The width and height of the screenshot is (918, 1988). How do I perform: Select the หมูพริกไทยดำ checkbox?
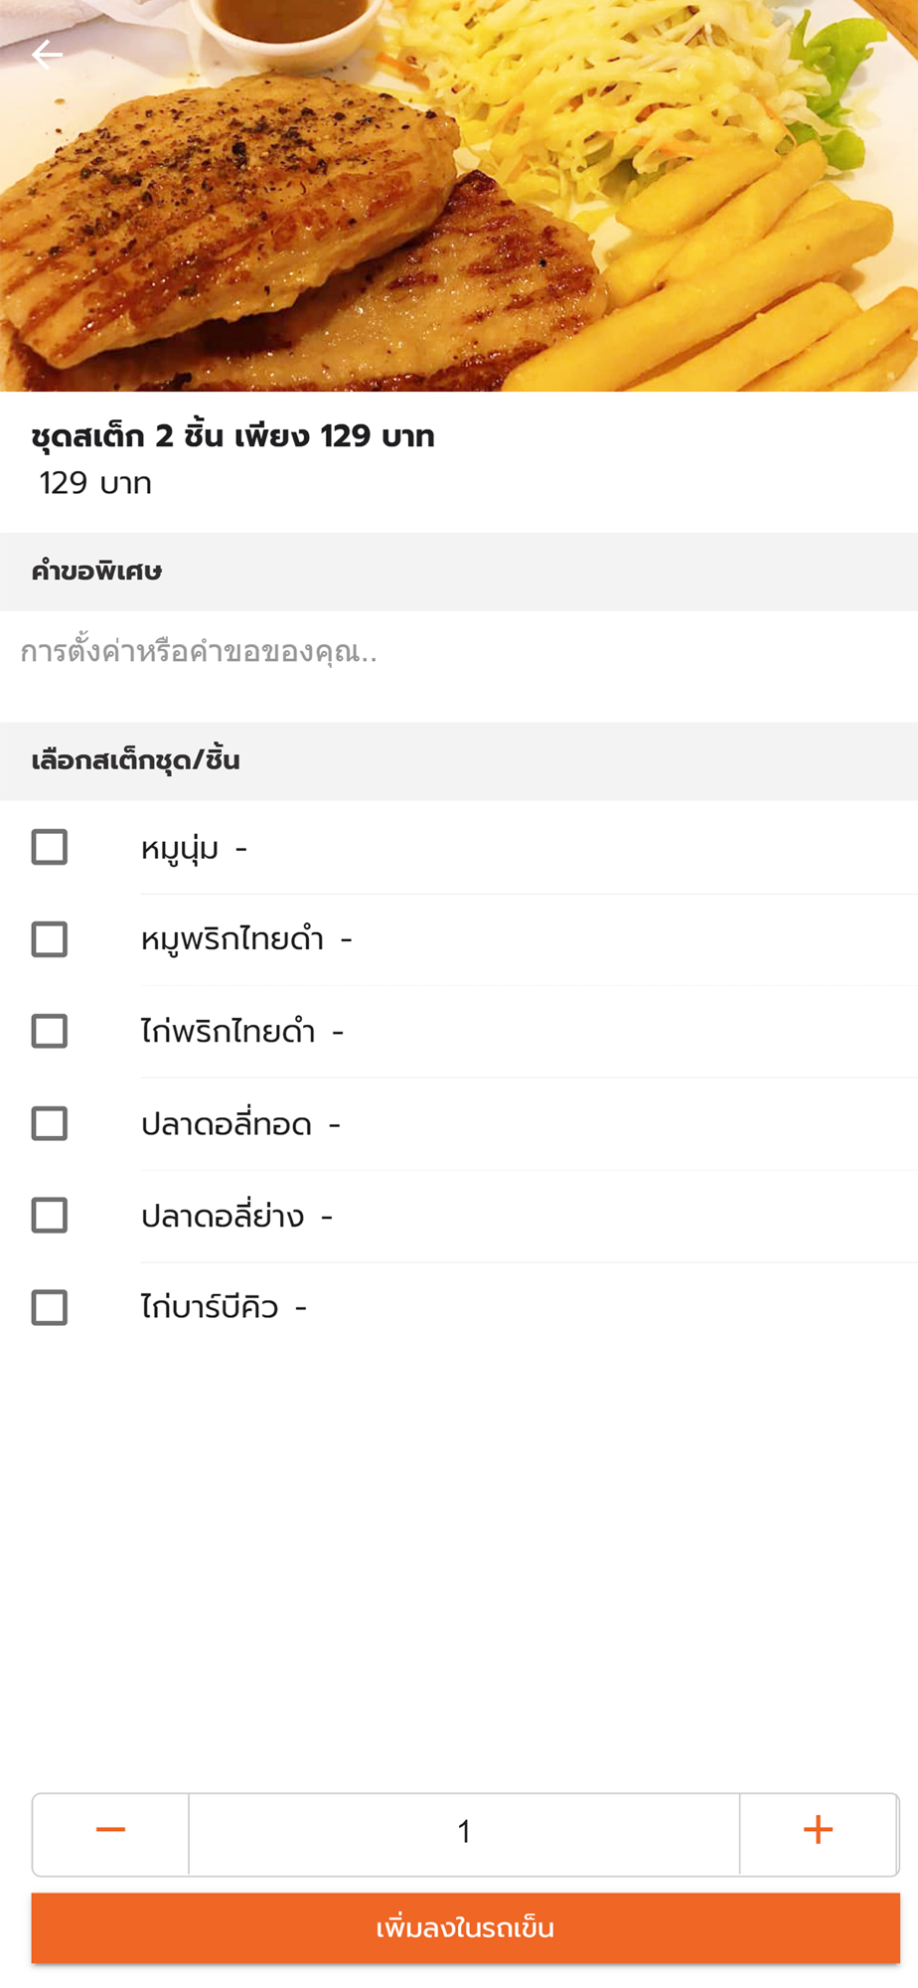(x=50, y=939)
